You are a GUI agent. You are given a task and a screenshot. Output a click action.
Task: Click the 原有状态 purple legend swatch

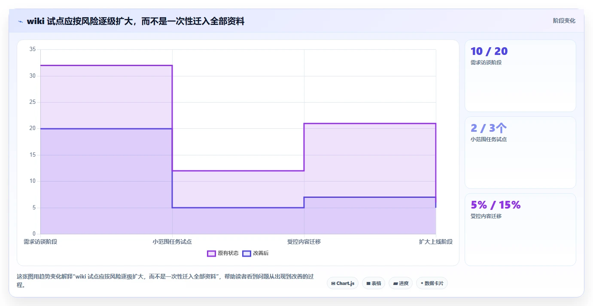tap(211, 253)
